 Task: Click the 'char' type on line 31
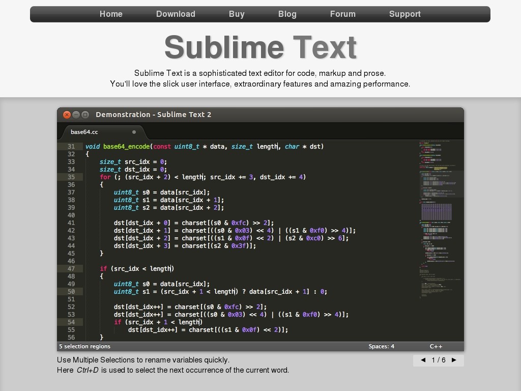tap(292, 147)
